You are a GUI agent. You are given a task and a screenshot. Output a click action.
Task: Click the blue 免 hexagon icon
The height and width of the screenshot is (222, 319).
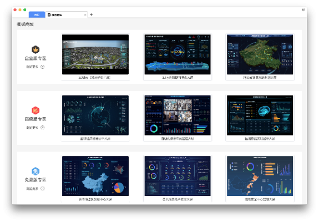36,171
